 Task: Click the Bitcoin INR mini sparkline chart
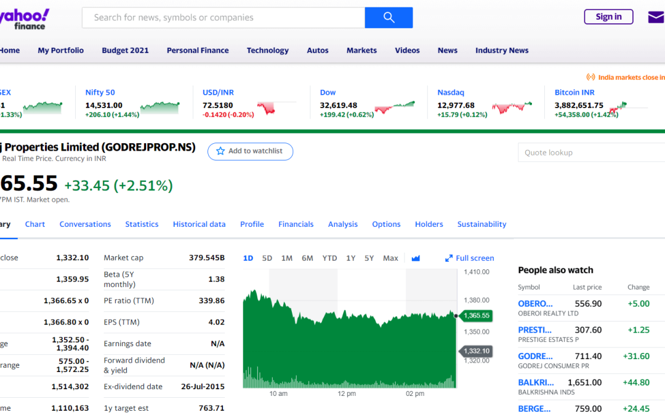click(x=629, y=108)
